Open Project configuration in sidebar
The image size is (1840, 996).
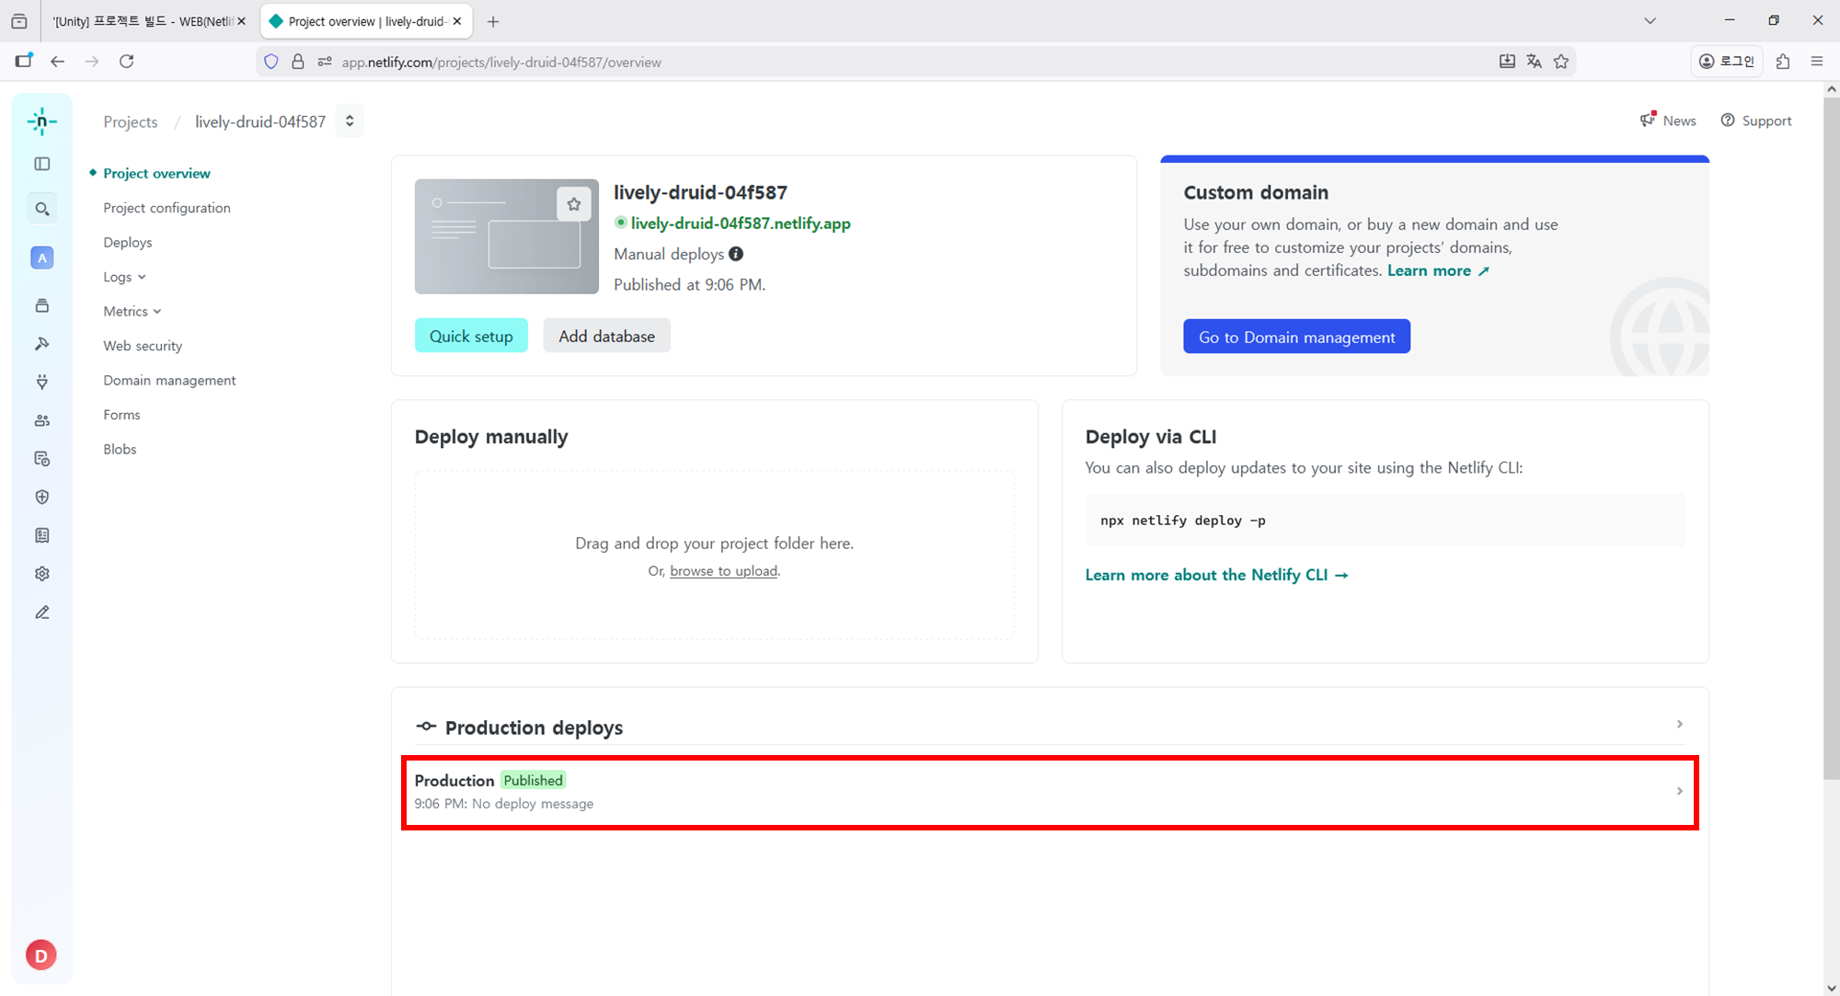[x=167, y=208]
